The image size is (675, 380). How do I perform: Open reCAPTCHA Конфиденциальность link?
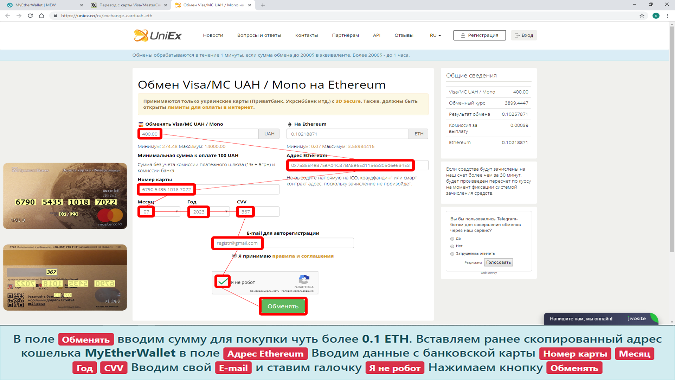265,291
